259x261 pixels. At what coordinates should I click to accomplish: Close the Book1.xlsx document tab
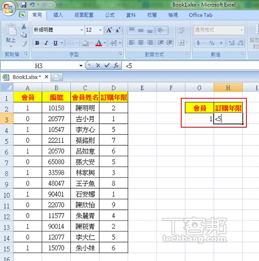point(46,77)
